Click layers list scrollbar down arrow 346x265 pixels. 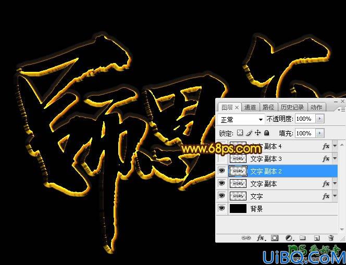(x=342, y=230)
